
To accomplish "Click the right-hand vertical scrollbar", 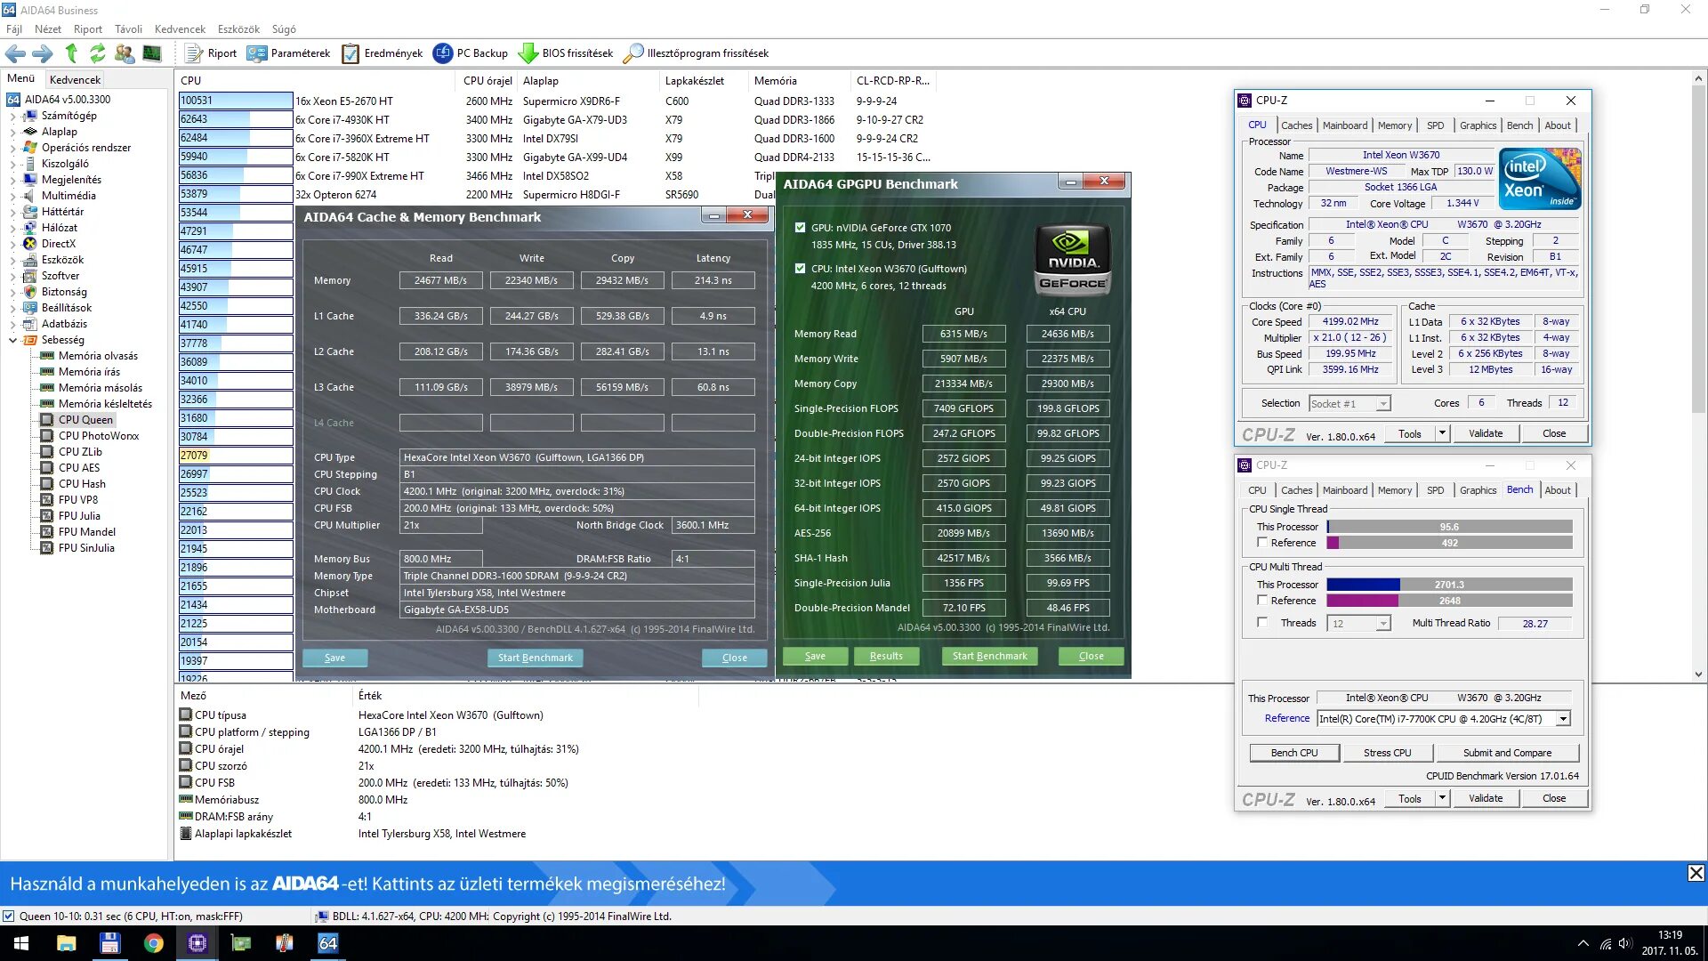I will (1698, 376).
